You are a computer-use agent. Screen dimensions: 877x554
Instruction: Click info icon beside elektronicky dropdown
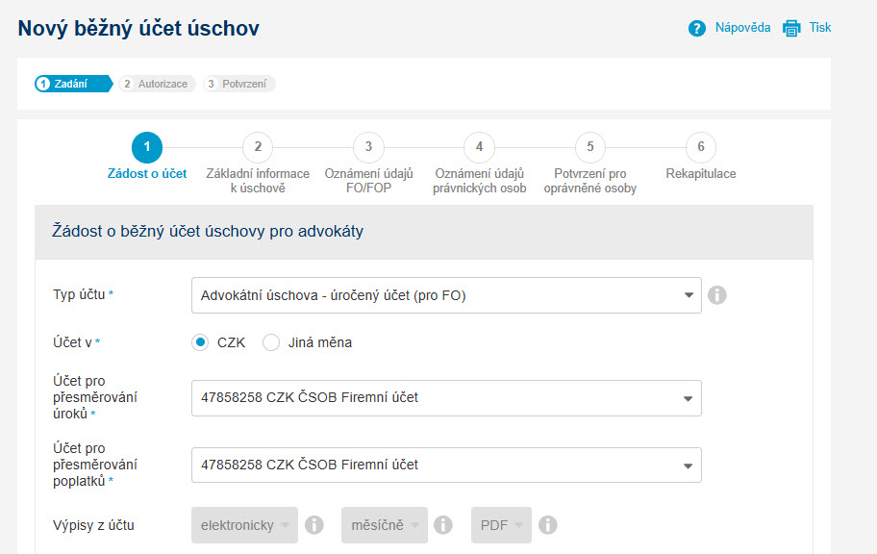point(314,525)
